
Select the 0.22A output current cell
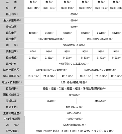115,58
